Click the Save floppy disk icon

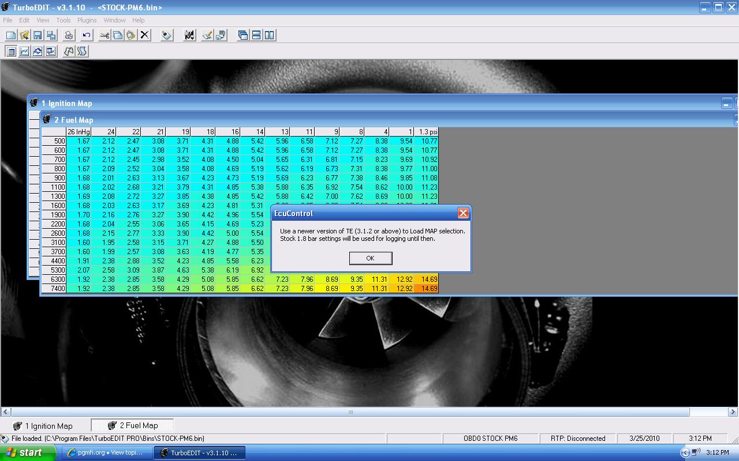pos(38,36)
